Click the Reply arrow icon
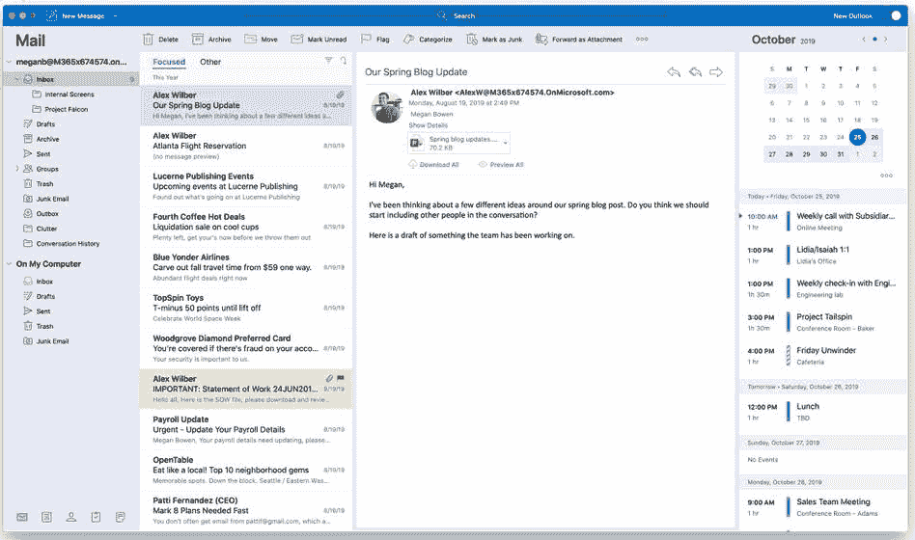Viewport: 915px width, 540px height. tap(674, 72)
